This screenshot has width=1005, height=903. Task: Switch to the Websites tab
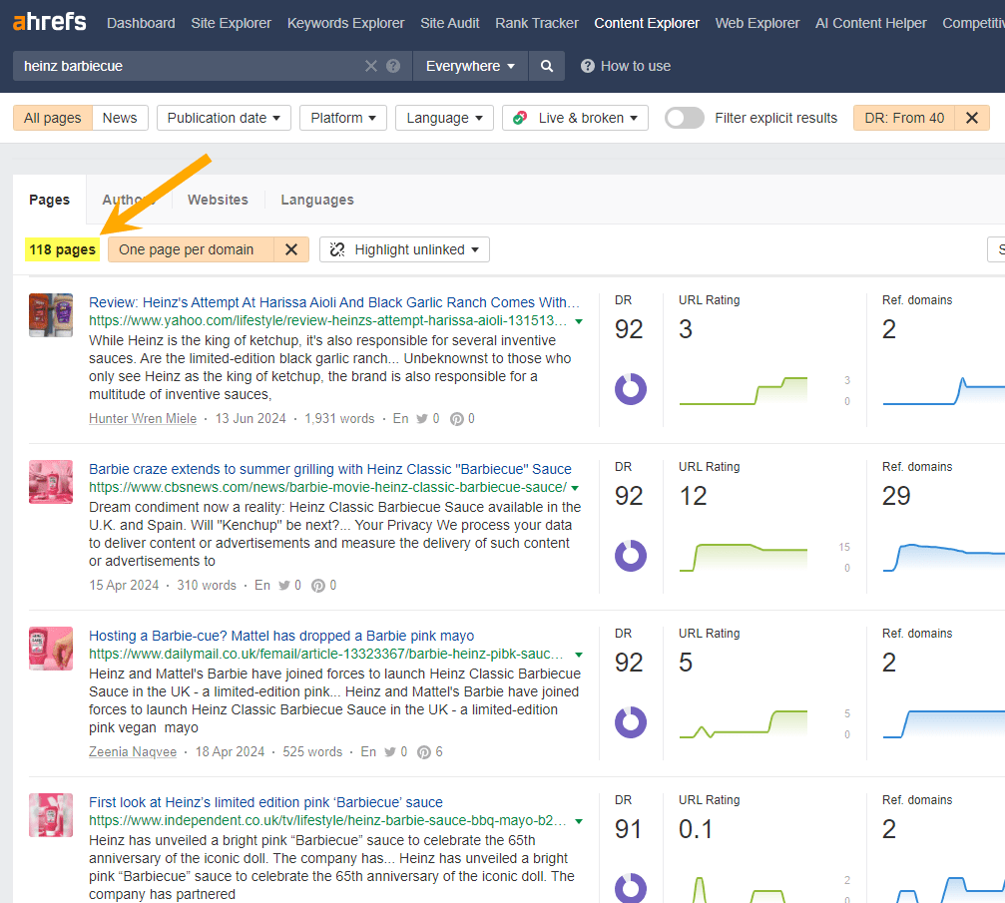point(217,199)
